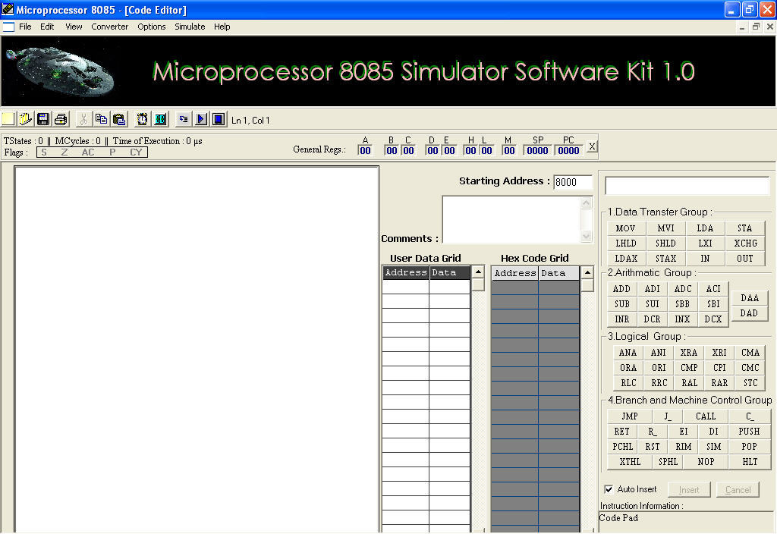Click the Open file folder icon

point(25,119)
